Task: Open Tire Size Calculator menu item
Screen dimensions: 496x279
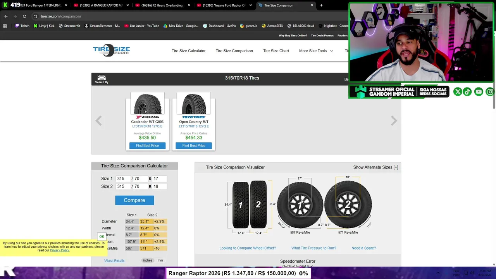Action: click(189, 51)
